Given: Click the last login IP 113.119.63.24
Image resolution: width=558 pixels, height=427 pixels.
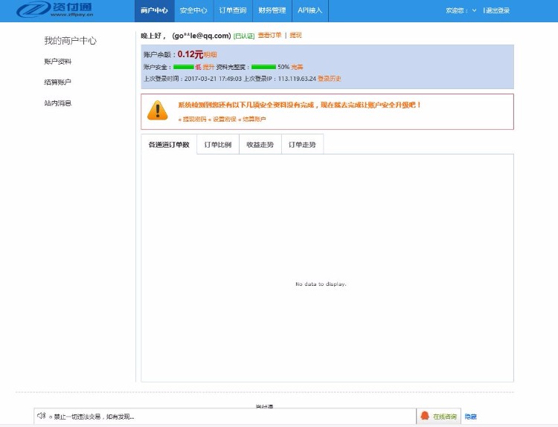Looking at the screenshot, I should click(x=297, y=79).
